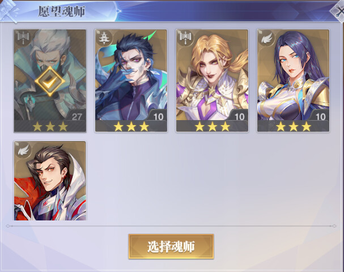Viewport: 344px width, 272px height.
Task: Click the 27 count badge on first card
Action: point(77,116)
